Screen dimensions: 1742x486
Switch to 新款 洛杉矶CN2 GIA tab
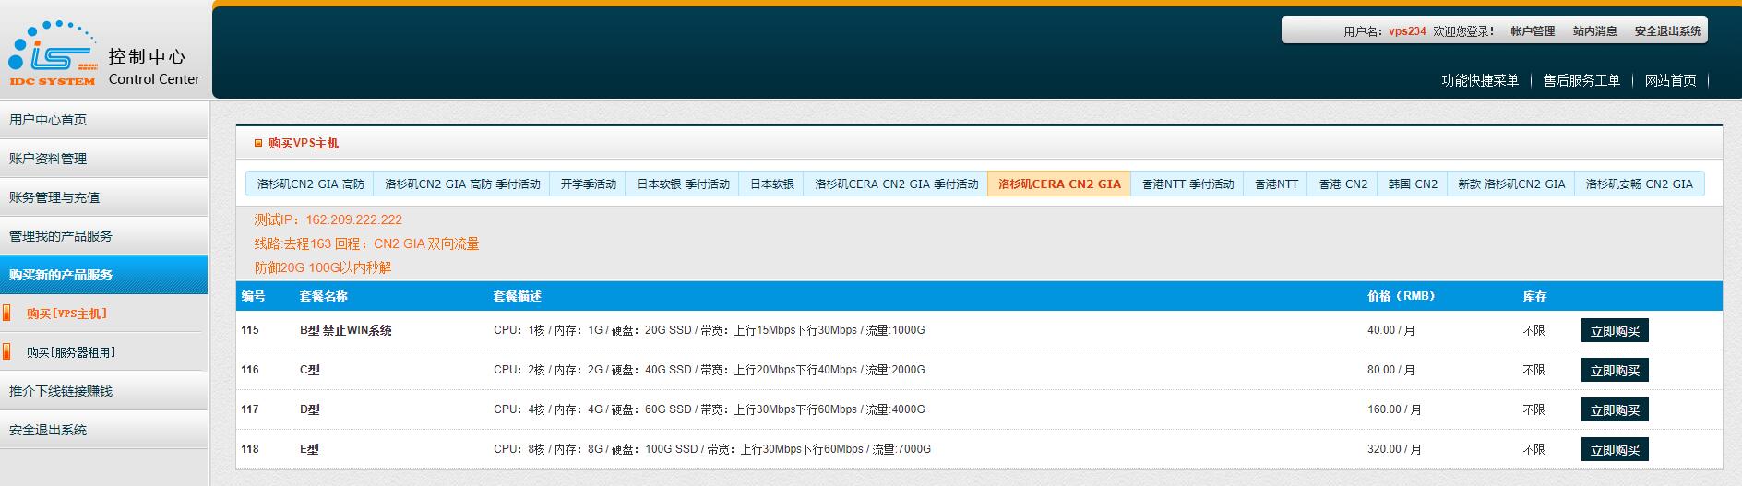[x=1511, y=184]
